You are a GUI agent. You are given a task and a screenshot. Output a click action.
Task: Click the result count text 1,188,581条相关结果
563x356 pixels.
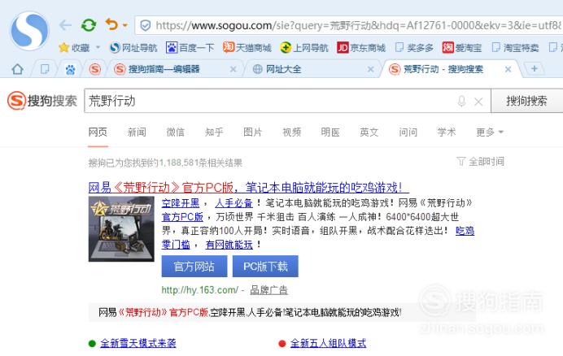tap(201, 163)
